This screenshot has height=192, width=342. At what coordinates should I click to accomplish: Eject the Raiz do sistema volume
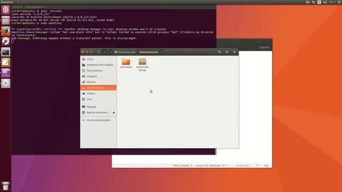click(x=114, y=113)
